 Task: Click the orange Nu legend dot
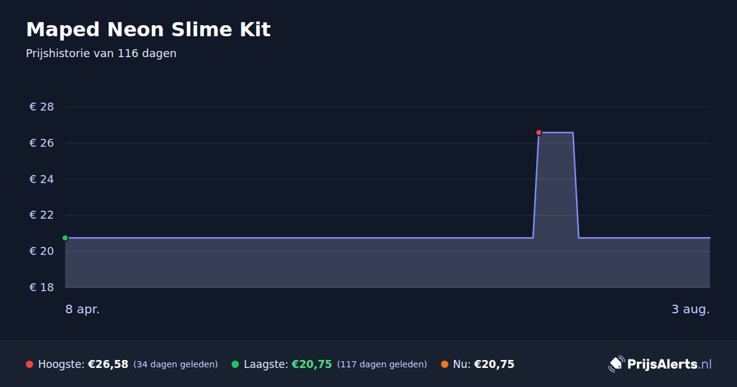pos(445,364)
